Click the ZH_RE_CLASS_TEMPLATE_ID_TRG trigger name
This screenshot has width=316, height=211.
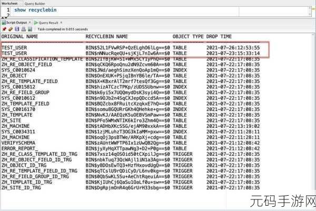[39, 154]
